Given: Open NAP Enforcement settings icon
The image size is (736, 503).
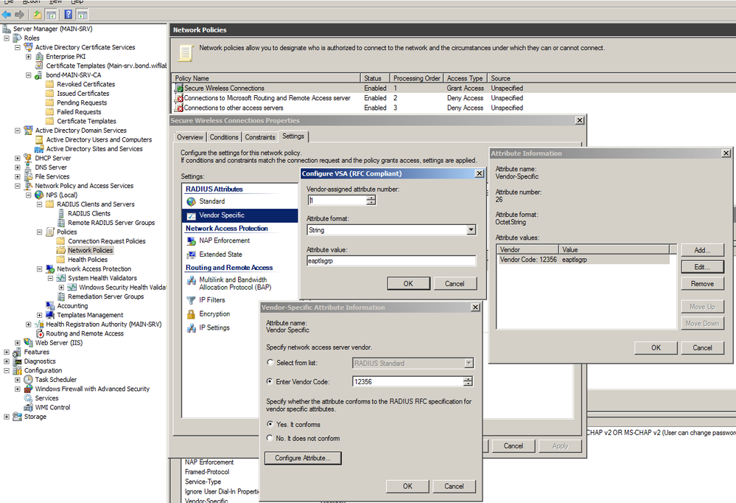Looking at the screenshot, I should coord(192,241).
